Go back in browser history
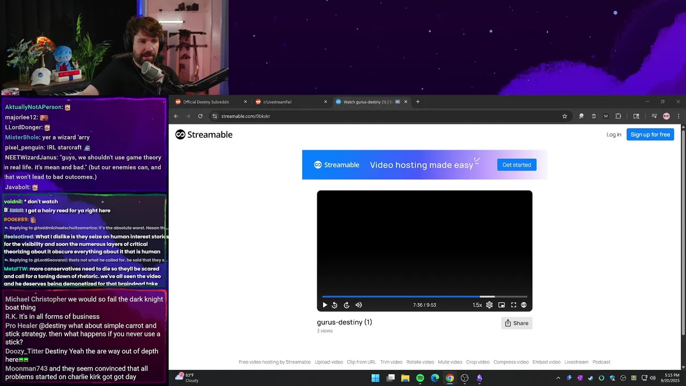 click(x=176, y=116)
